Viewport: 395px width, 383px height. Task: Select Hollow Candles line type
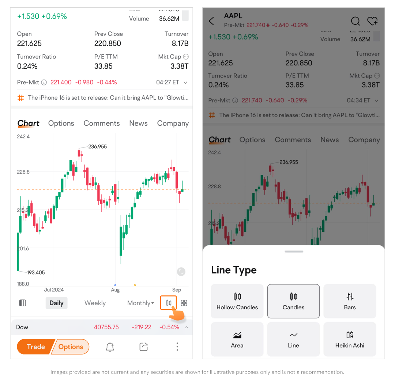tap(237, 301)
